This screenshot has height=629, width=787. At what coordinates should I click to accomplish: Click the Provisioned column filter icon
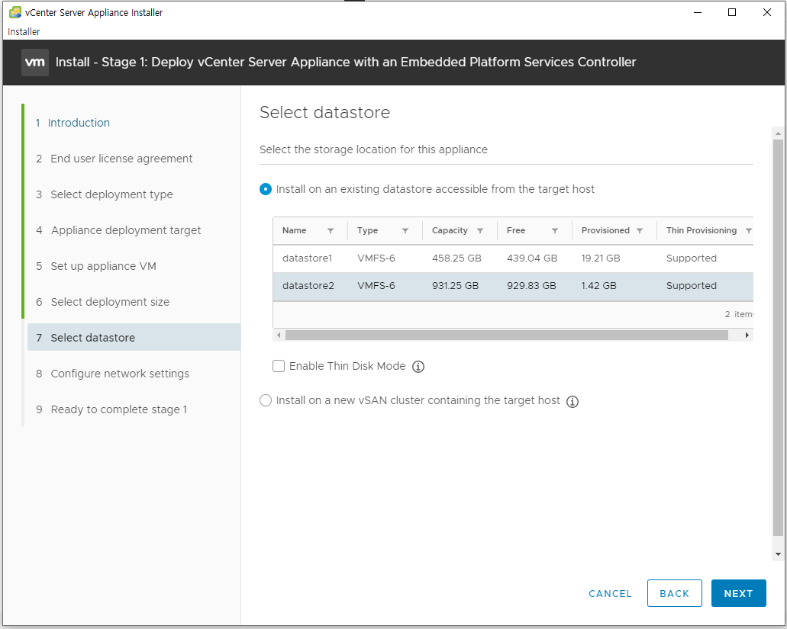(x=640, y=231)
